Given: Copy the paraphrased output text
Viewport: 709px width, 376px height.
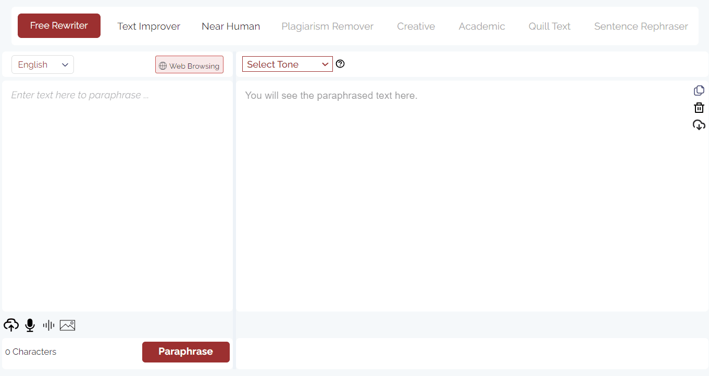Looking at the screenshot, I should point(699,90).
